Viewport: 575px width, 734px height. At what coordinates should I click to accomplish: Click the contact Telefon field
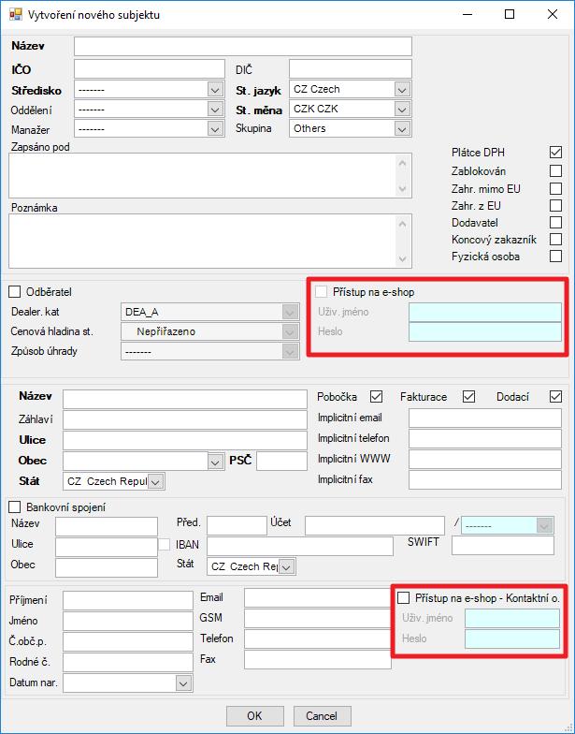(x=318, y=639)
